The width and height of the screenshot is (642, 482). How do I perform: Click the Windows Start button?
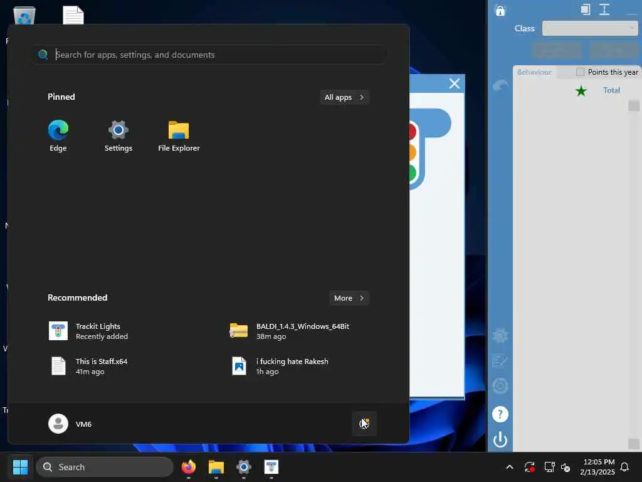point(20,467)
